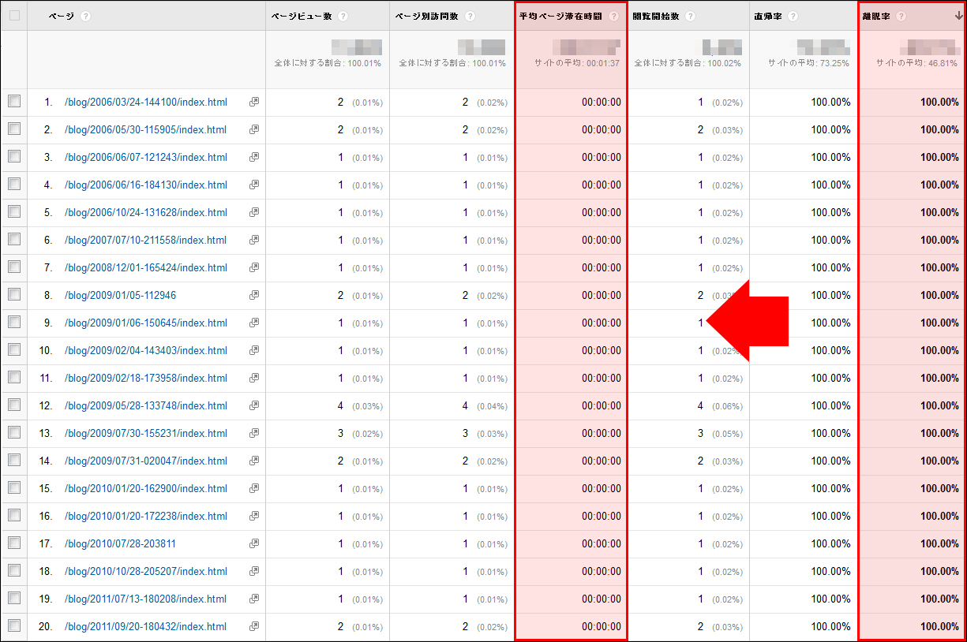Open external-link icon for /blog/2011/09/20-180432 row
Viewport: 967px width, 642px height.
254,626
